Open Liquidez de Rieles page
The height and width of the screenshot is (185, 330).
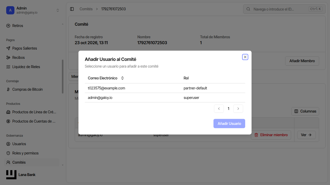tap(32, 67)
